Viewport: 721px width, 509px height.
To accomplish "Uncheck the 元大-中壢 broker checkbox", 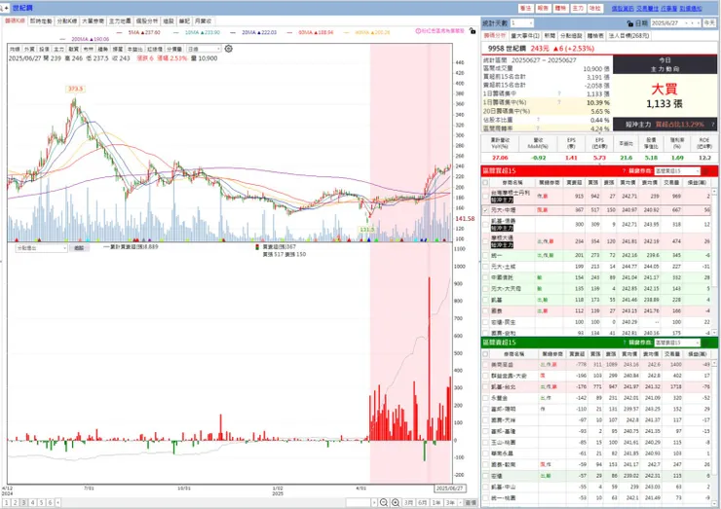I will (485, 210).
